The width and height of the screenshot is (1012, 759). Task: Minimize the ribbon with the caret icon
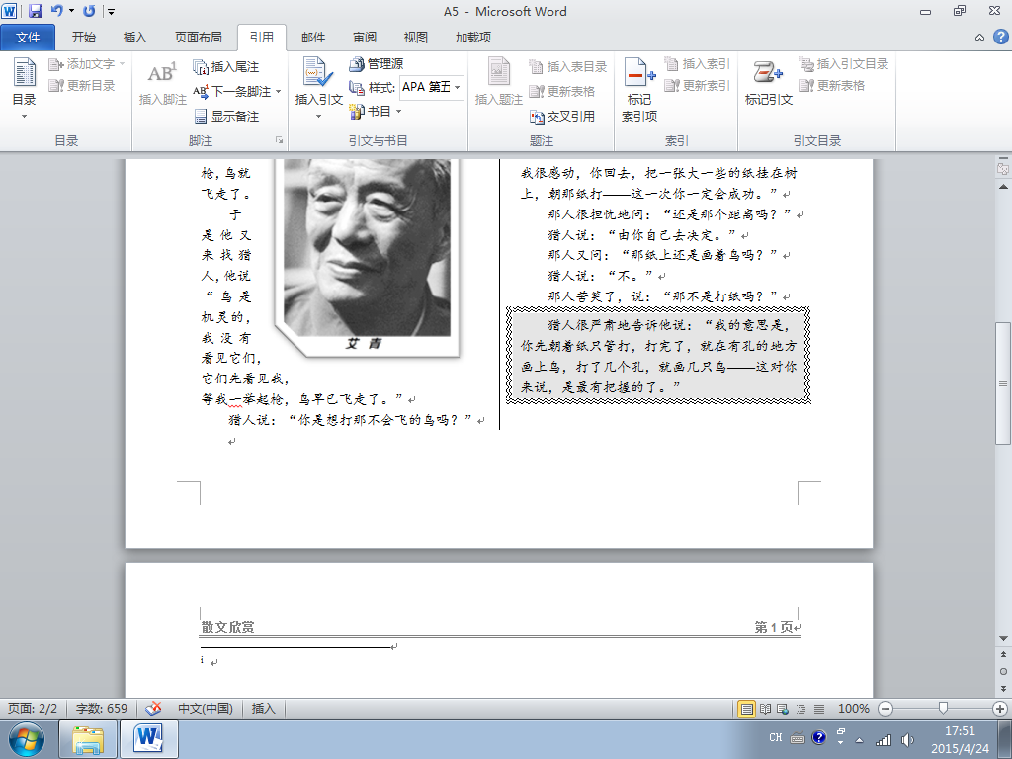[979, 38]
